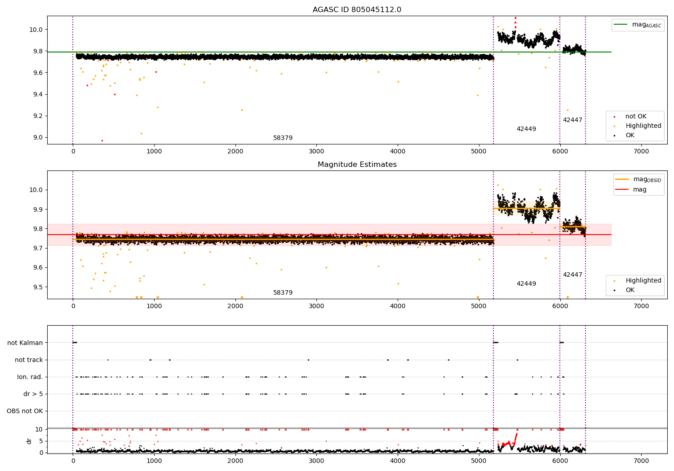The height and width of the screenshot is (471, 674).
Task: Click the green AGASC magnitude line in the top plot
Action: pos(329,52)
